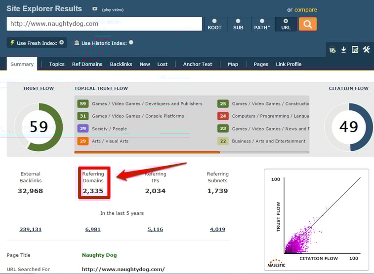Click Business / Arts and Entertainment topic
The width and height of the screenshot is (374, 274).
[x=269, y=141]
